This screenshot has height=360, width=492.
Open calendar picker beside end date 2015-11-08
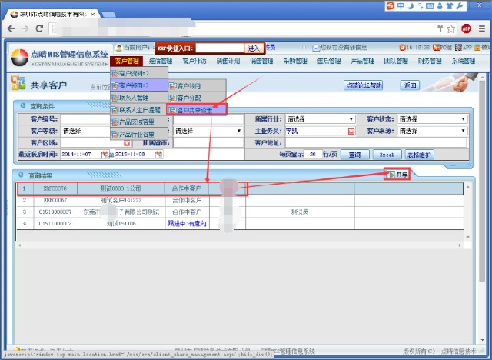point(158,155)
